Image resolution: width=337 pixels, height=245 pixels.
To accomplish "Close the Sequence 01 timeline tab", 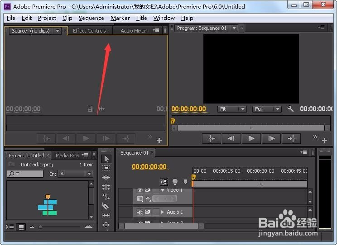I will tap(152, 152).
